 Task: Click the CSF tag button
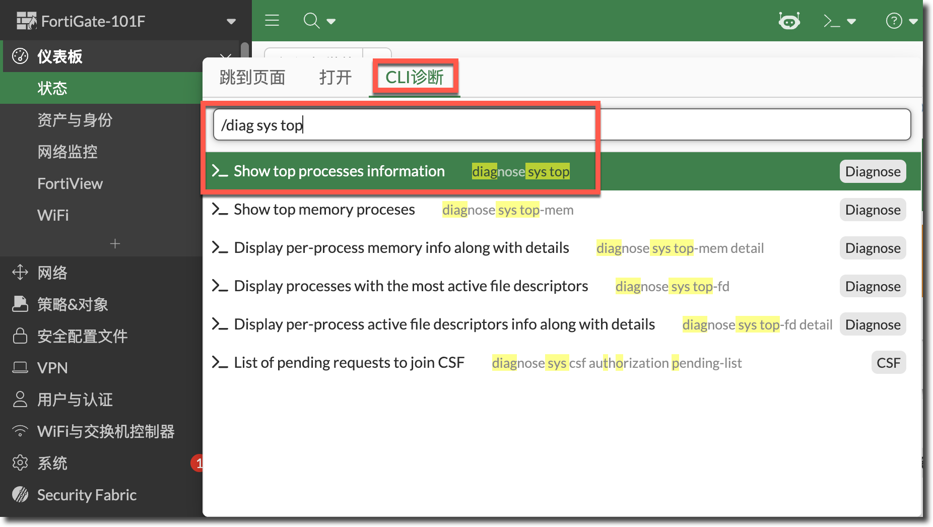[888, 363]
